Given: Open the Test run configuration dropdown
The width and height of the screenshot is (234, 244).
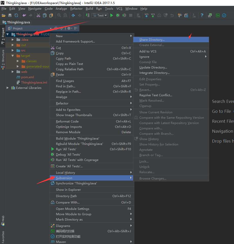Looking at the screenshot, I should coord(100,15).
